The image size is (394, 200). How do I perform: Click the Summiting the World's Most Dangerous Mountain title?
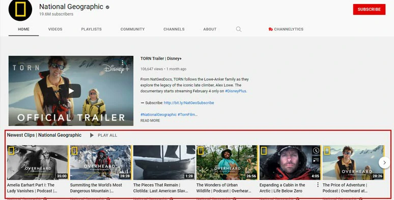pos(96,188)
